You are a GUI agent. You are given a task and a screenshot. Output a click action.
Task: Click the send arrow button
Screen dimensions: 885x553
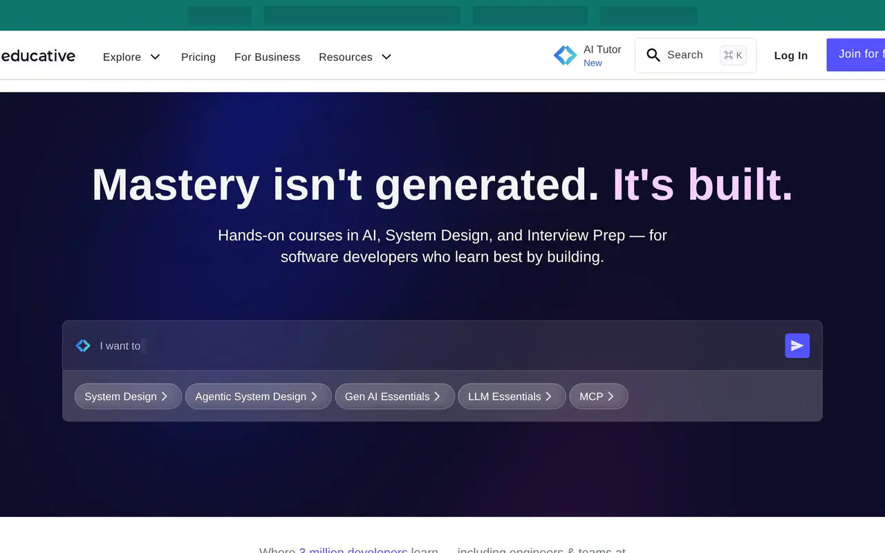797,346
